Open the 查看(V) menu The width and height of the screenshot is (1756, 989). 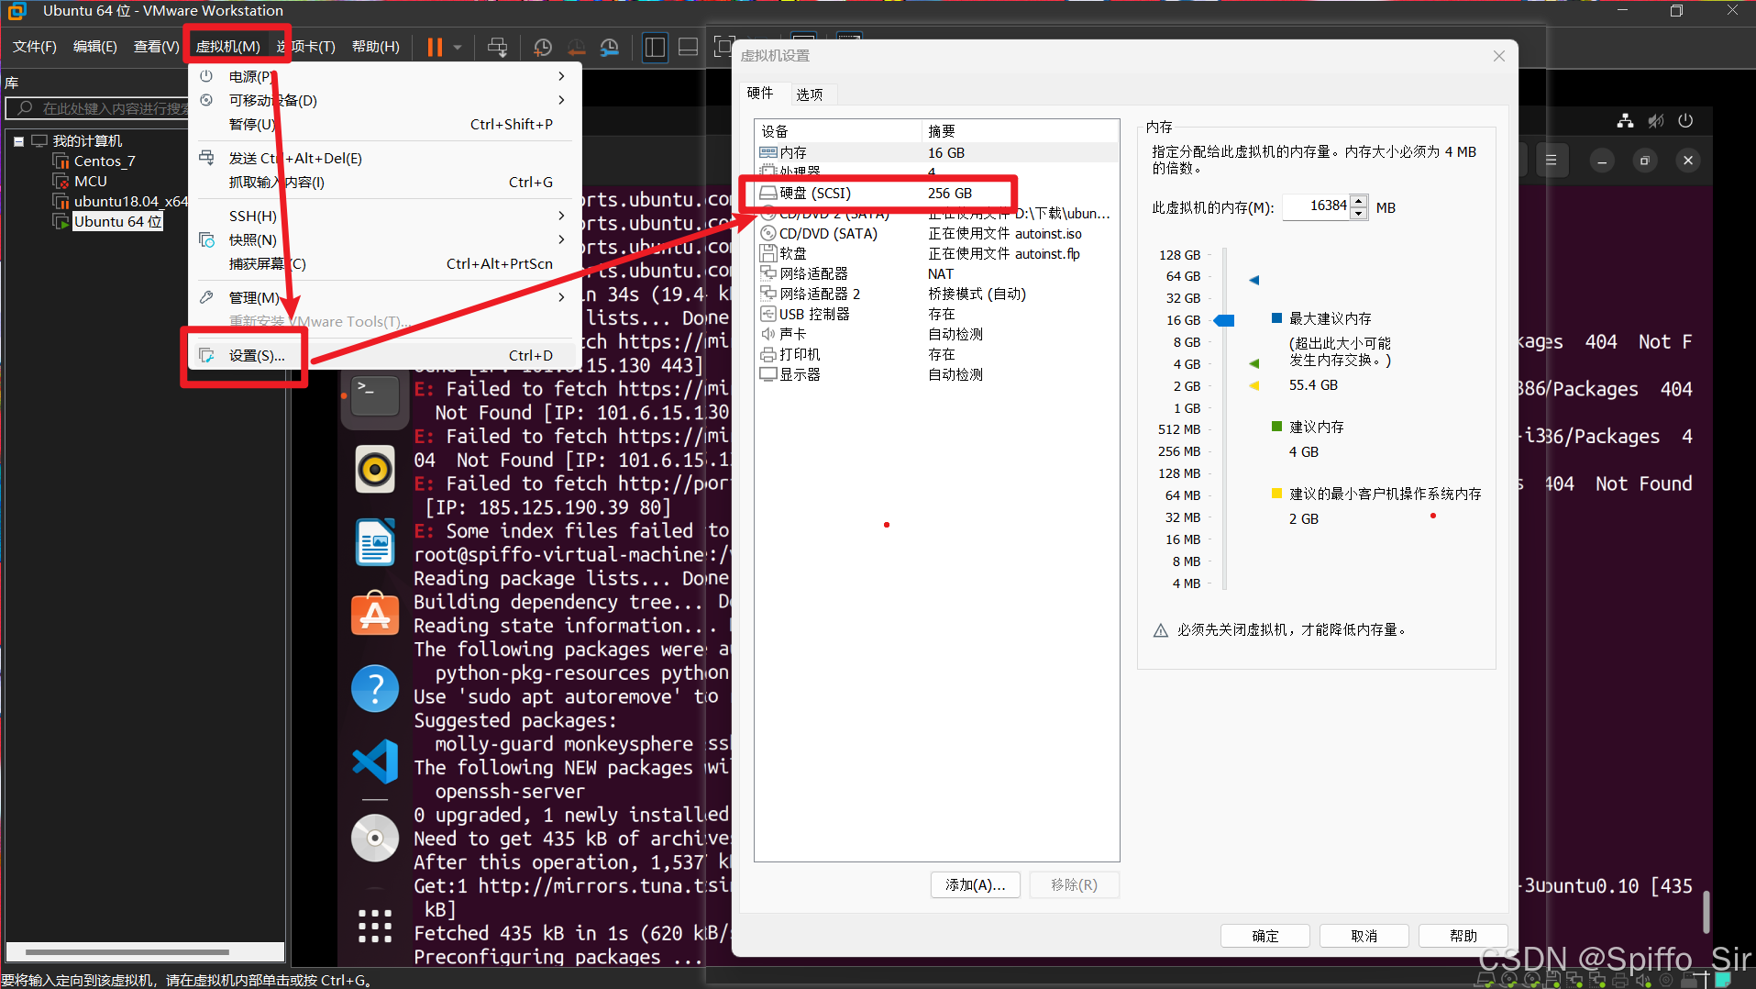click(x=156, y=47)
